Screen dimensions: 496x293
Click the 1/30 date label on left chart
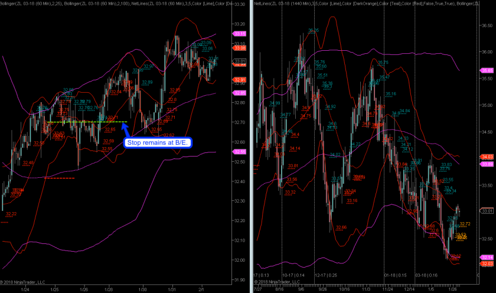143,289
